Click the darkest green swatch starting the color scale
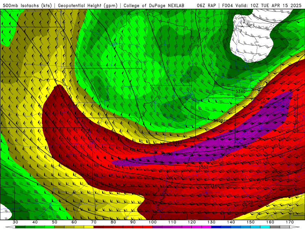The height and width of the screenshot is (229, 305). (20, 227)
